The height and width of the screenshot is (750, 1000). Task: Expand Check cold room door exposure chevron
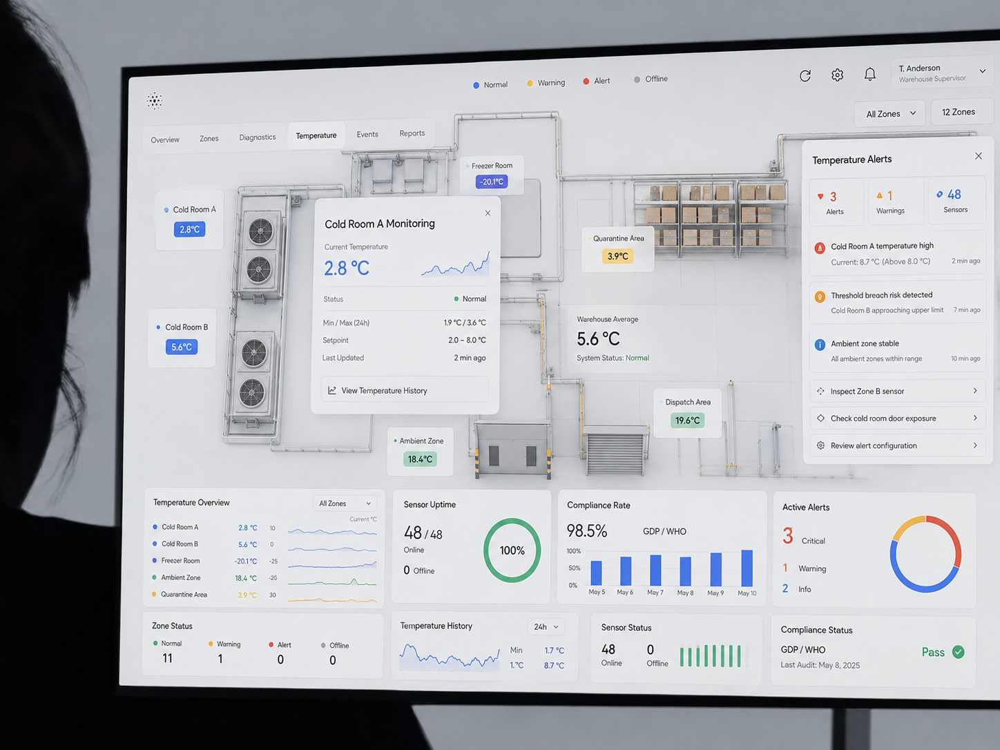pyautogui.click(x=975, y=418)
